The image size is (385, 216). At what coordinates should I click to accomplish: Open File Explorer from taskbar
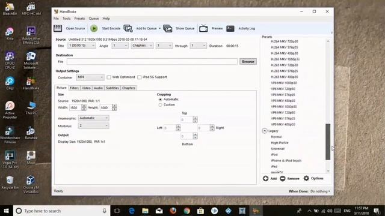146,211
